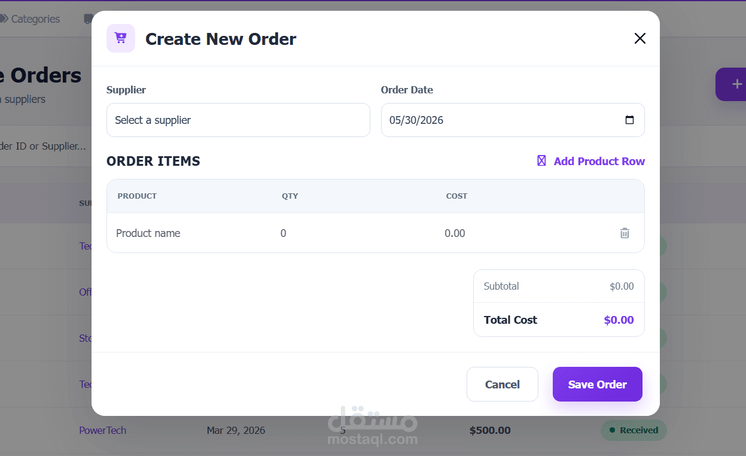Open the Select a supplier dropdown
This screenshot has width=746, height=456.
(x=238, y=120)
